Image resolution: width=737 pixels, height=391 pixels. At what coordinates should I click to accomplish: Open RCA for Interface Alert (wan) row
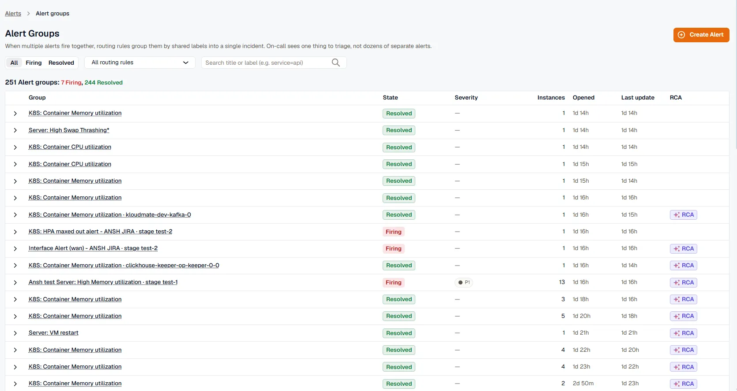click(684, 249)
